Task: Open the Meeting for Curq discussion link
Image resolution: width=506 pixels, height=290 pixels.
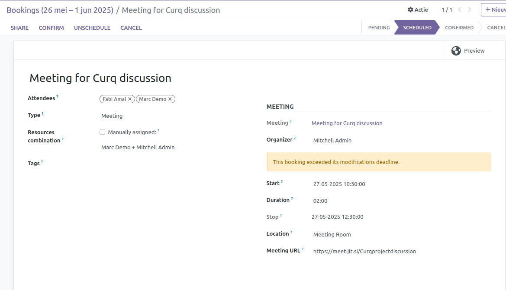Action: [347, 123]
